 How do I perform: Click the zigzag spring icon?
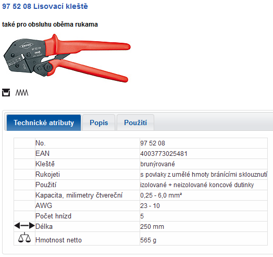(22, 92)
